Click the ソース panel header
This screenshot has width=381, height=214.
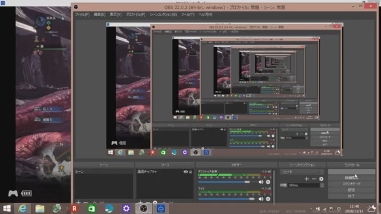165,165
